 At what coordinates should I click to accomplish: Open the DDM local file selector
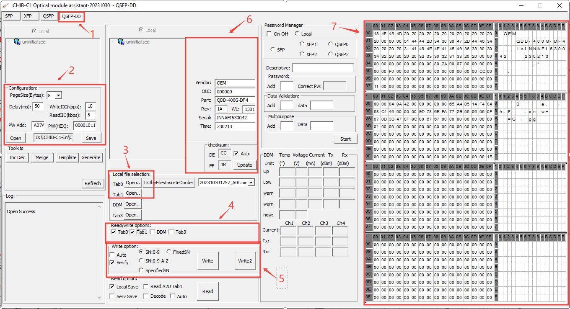(x=132, y=204)
